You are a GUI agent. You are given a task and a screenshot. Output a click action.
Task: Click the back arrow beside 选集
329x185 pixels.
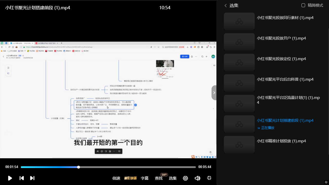point(226,5)
